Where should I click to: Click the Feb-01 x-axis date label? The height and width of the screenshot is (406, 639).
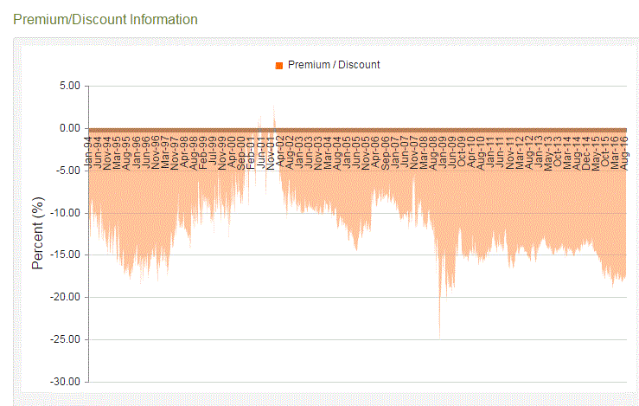(x=251, y=151)
